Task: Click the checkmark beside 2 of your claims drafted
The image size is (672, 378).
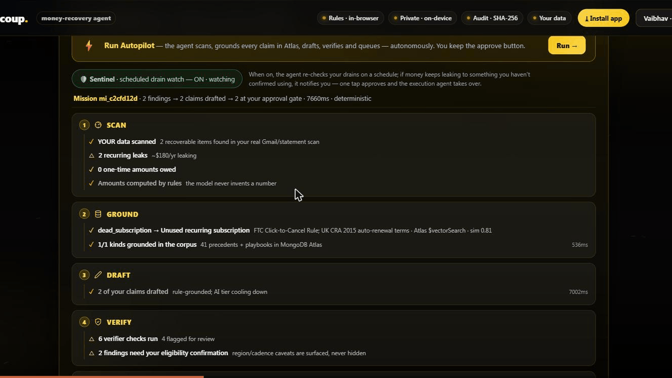Action: [91, 292]
